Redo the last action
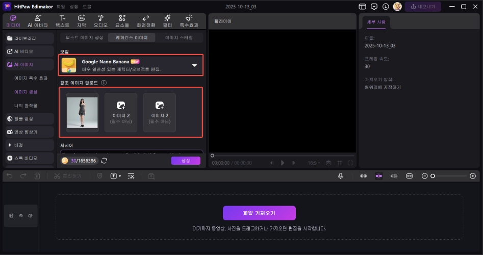Viewport: 483px width, 255px height. pyautogui.click(x=23, y=176)
